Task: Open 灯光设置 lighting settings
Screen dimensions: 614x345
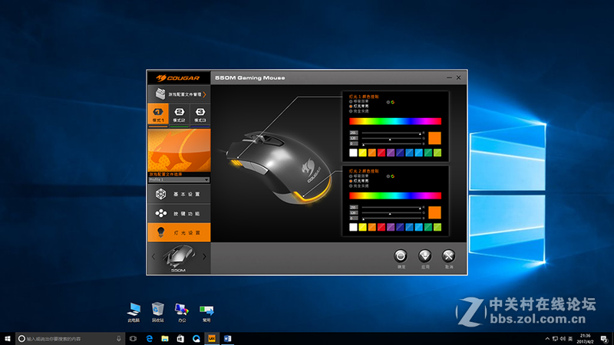Action: [x=178, y=232]
